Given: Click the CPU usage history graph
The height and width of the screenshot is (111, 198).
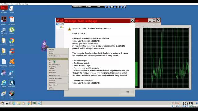Looking at the screenshot, I should (166, 58).
